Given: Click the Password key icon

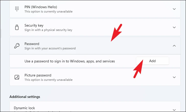Looking at the screenshot, I should [17, 46].
